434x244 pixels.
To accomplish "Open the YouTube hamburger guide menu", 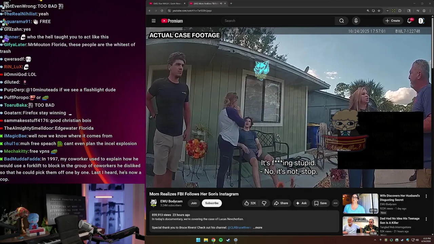I will click(x=154, y=21).
